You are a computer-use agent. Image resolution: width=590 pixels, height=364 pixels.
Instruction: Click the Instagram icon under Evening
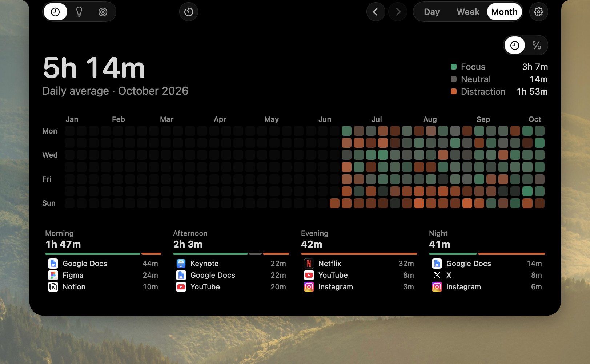[309, 287]
